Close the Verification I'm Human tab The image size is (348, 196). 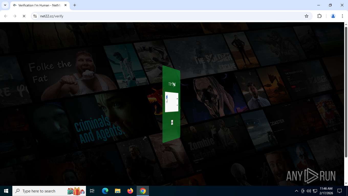tap(66, 5)
